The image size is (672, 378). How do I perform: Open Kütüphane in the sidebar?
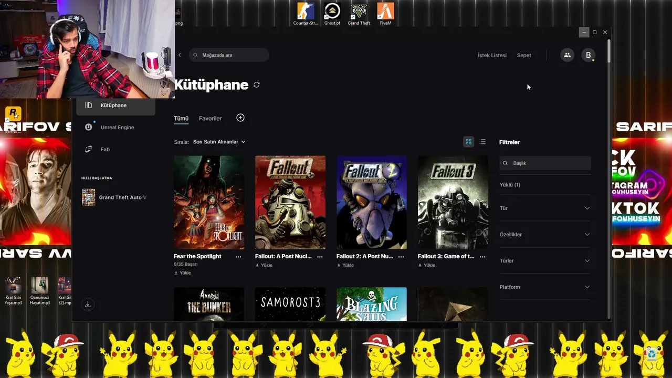(x=116, y=106)
